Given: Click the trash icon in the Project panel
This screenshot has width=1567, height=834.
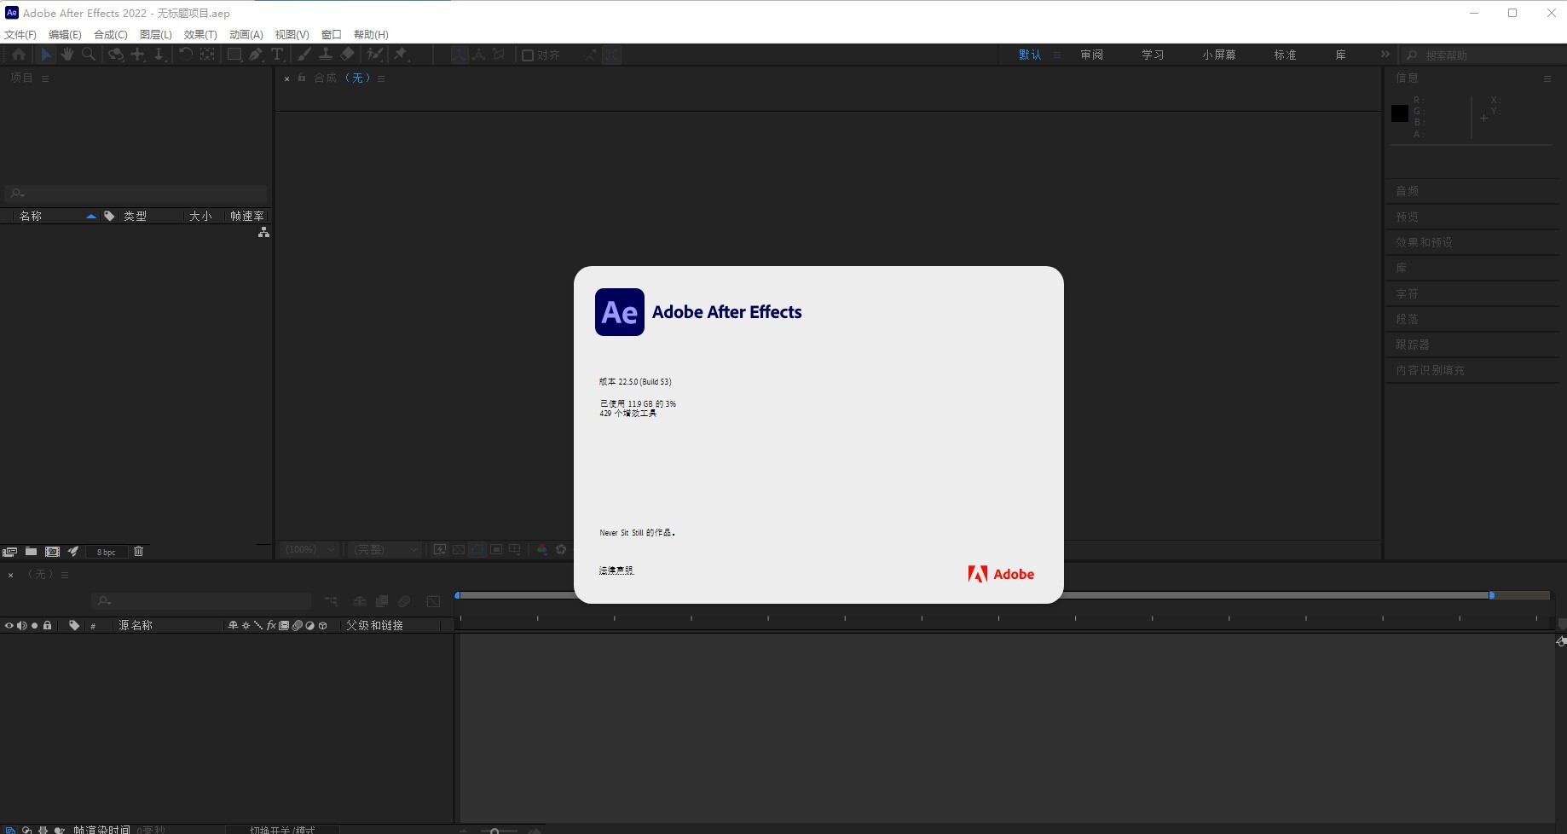Looking at the screenshot, I should coord(138,551).
